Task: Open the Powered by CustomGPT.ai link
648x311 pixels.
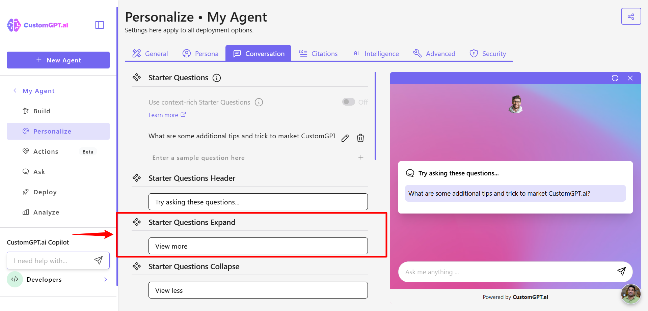Action: click(x=515, y=297)
